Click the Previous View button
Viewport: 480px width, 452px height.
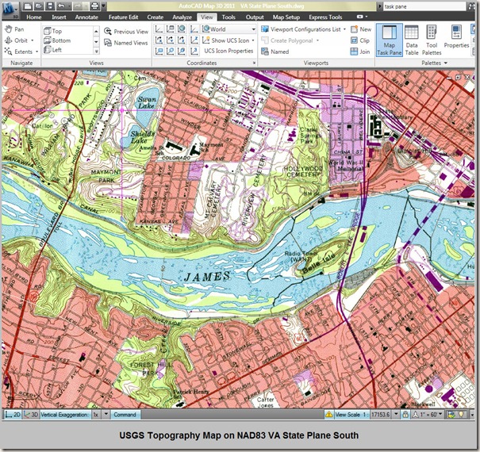coord(126,32)
